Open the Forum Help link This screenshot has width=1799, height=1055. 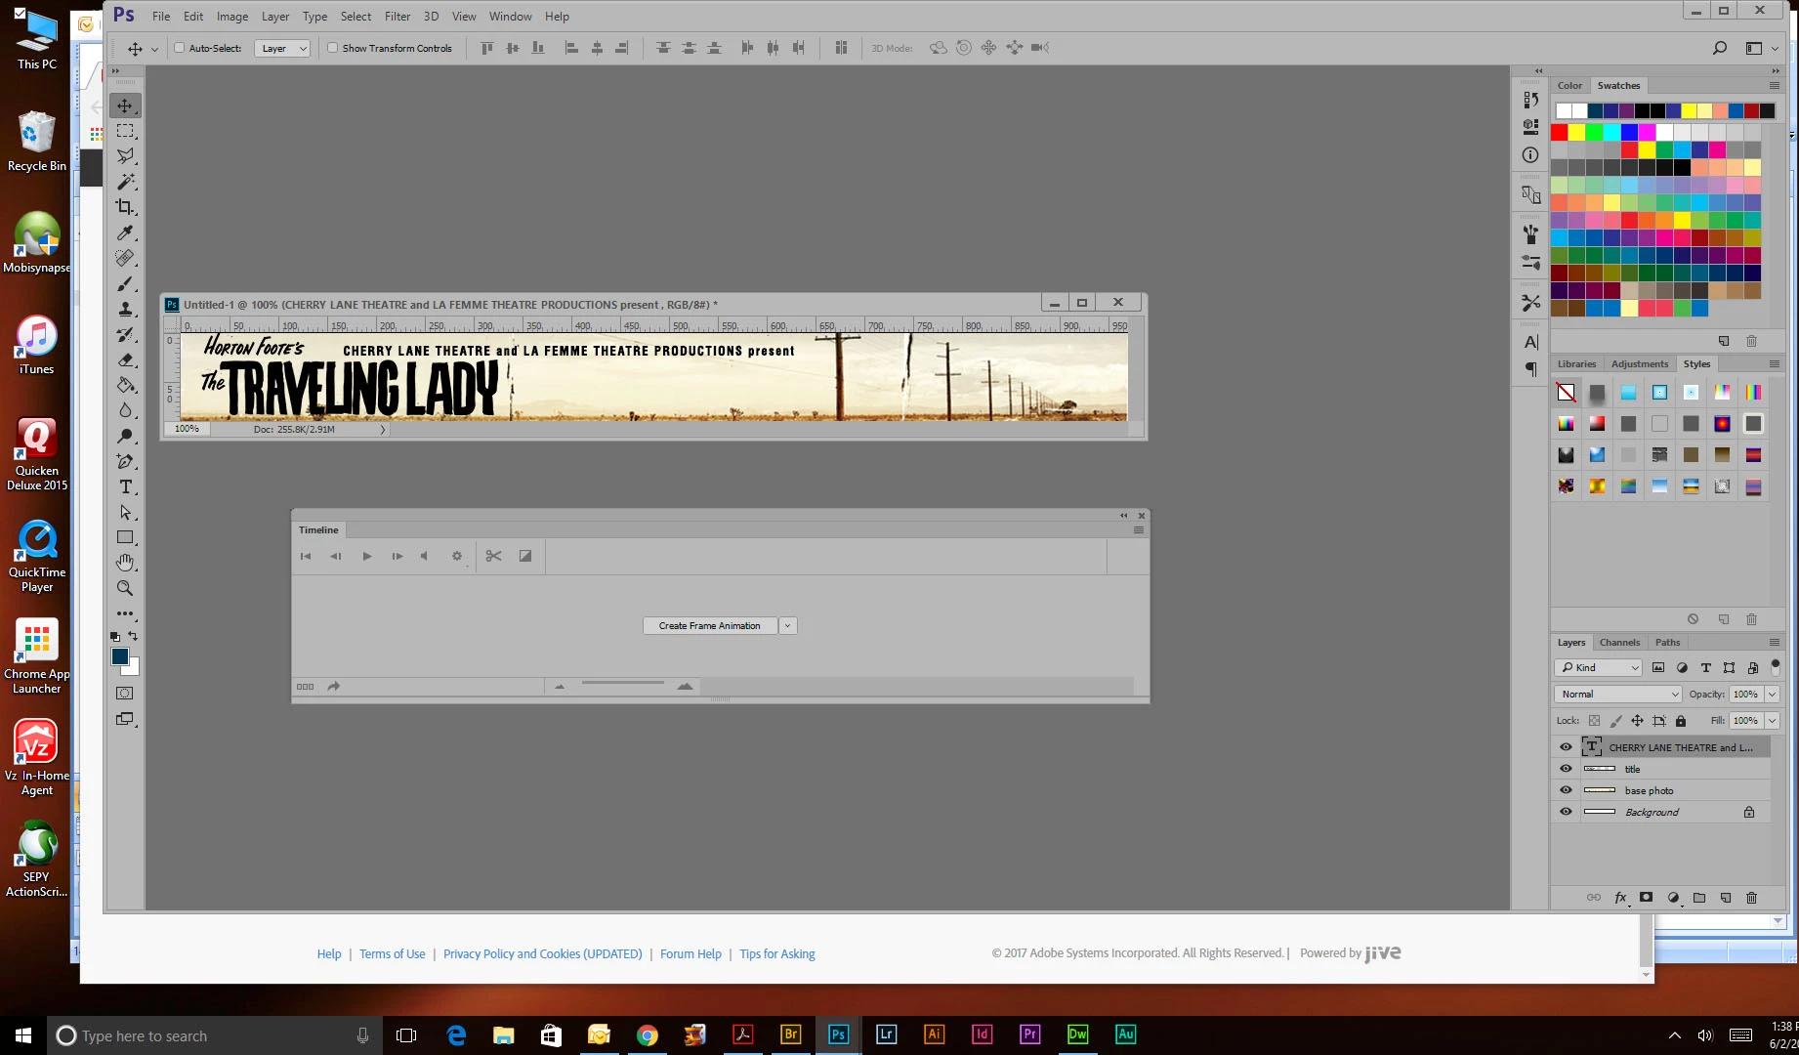(x=690, y=954)
